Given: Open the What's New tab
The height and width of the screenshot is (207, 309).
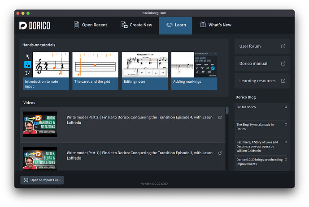Looking at the screenshot, I should coord(215,25).
